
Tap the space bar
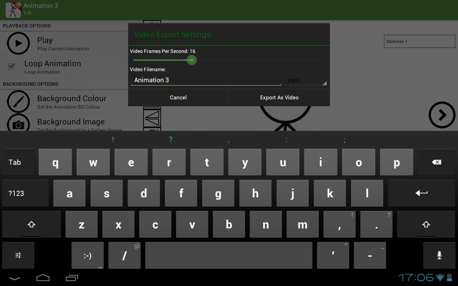(x=229, y=255)
